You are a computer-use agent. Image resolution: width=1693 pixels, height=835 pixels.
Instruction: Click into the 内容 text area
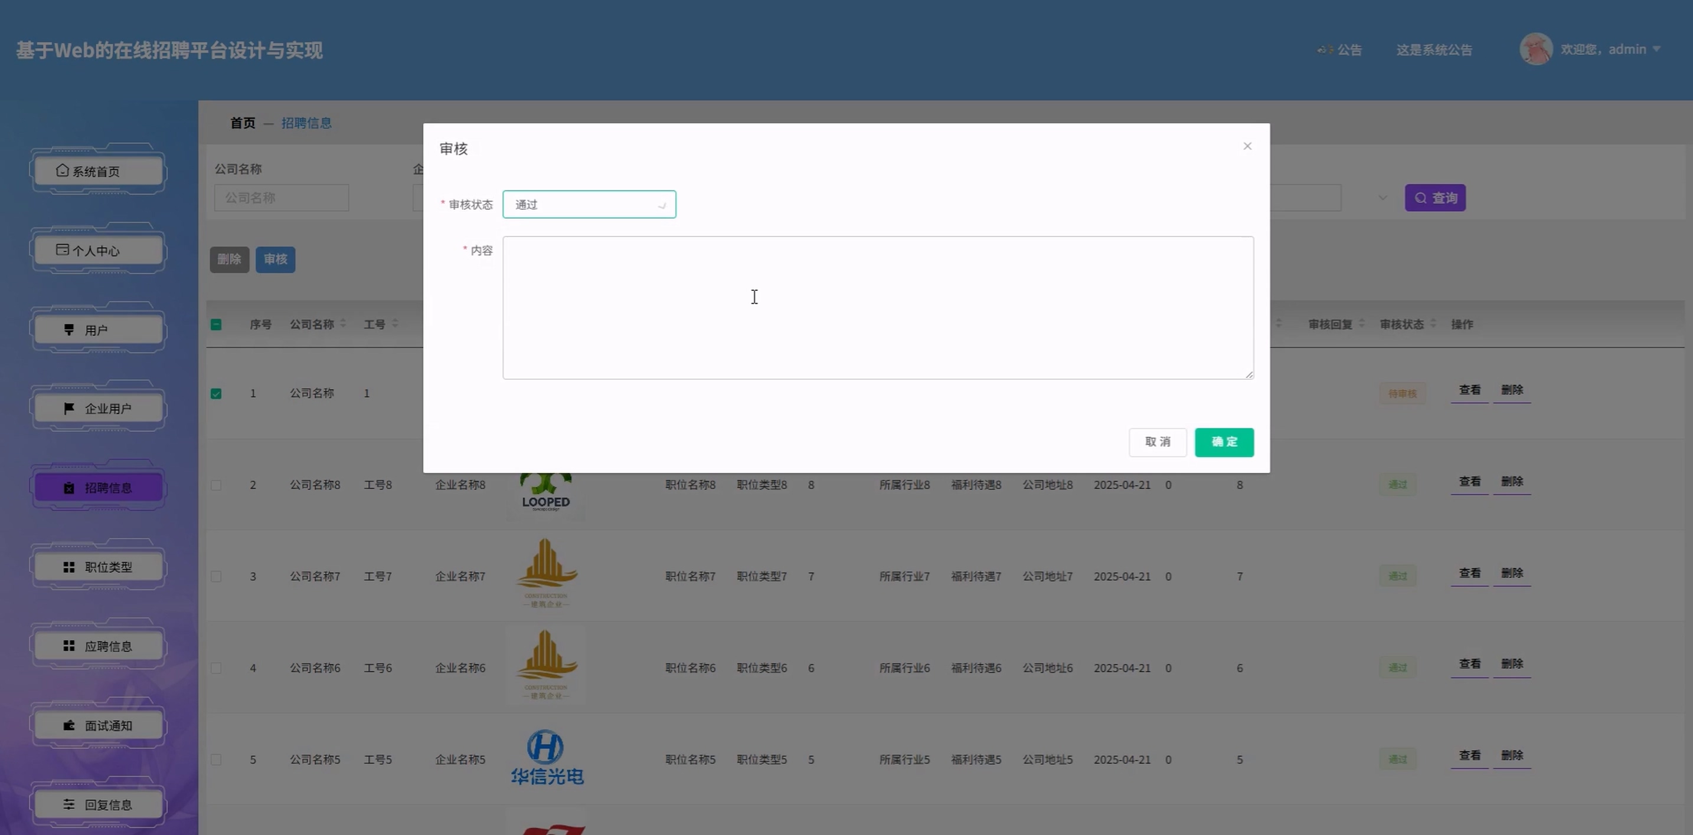(877, 307)
